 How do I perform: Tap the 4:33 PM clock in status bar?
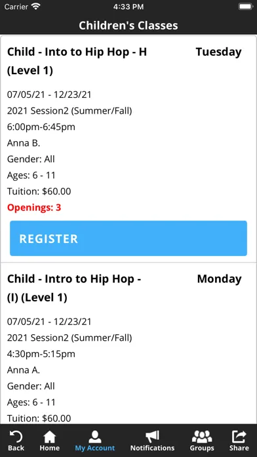[x=128, y=7]
